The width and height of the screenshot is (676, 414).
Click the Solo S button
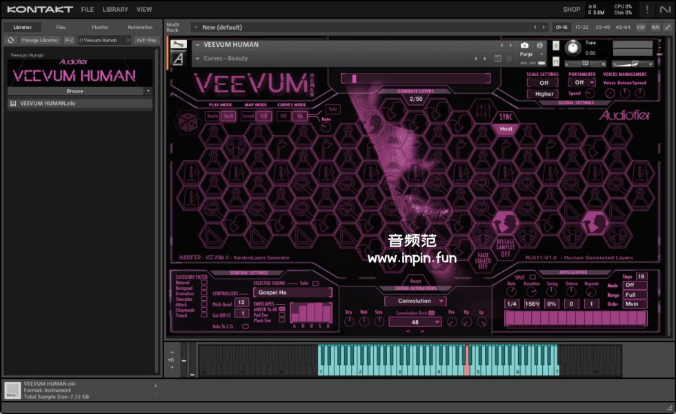tap(556, 46)
